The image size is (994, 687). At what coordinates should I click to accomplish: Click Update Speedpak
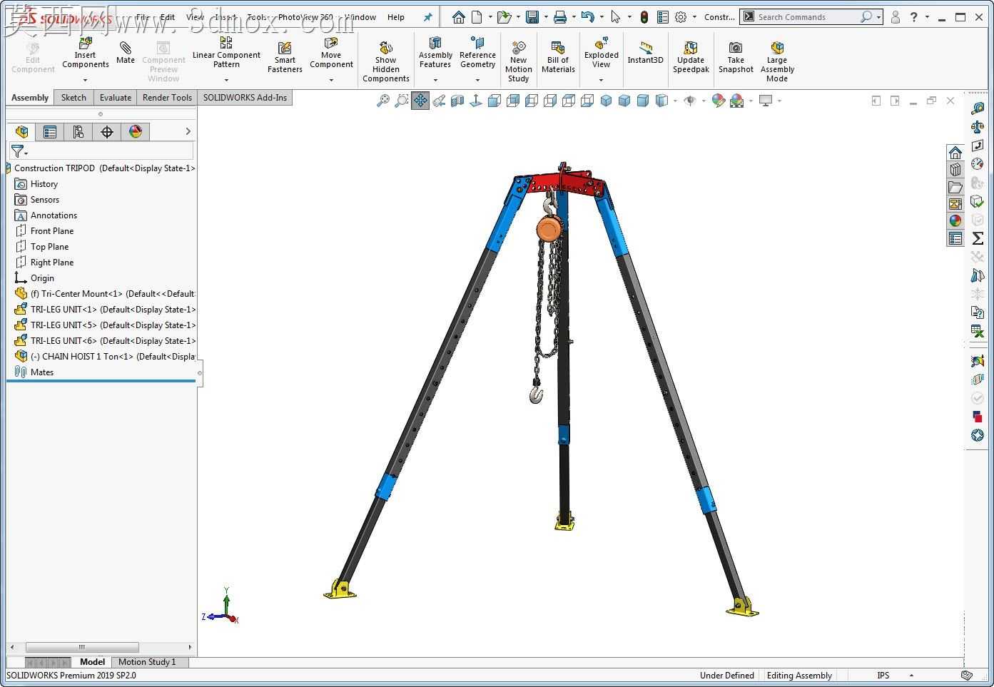pos(691,56)
